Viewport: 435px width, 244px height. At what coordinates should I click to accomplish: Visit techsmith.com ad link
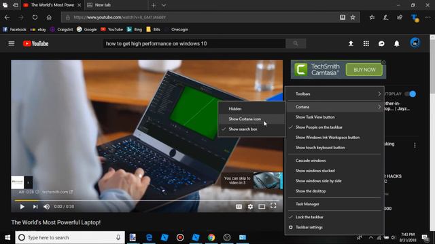(57, 192)
